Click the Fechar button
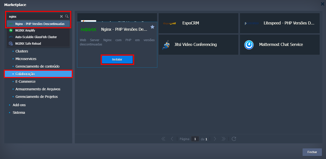326x159 pixels. [x=312, y=152]
